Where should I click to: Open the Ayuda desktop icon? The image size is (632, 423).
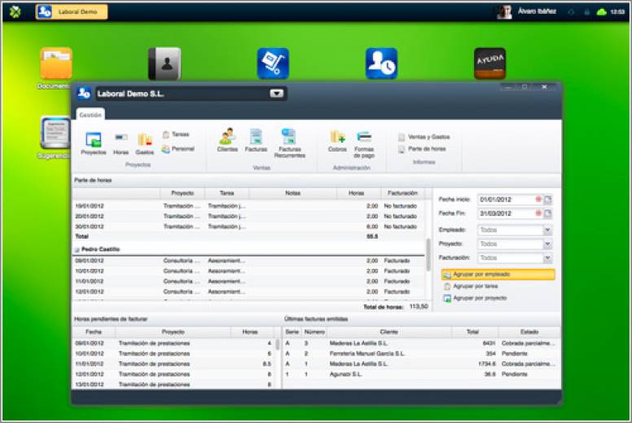coord(489,64)
